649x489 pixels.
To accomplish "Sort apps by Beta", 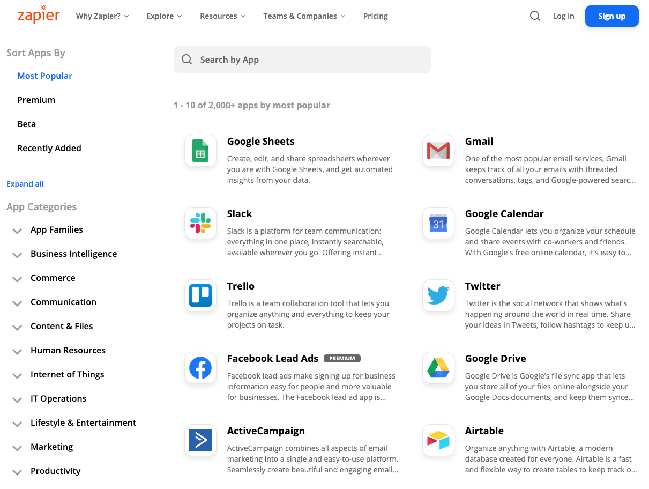I will tap(26, 124).
